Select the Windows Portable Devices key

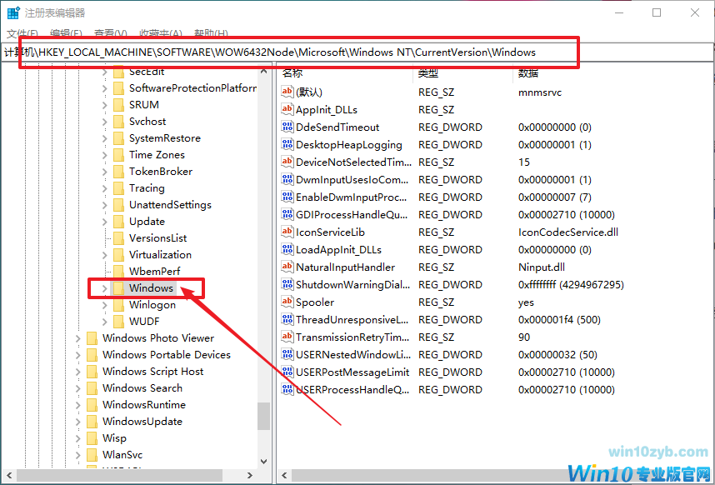click(167, 355)
